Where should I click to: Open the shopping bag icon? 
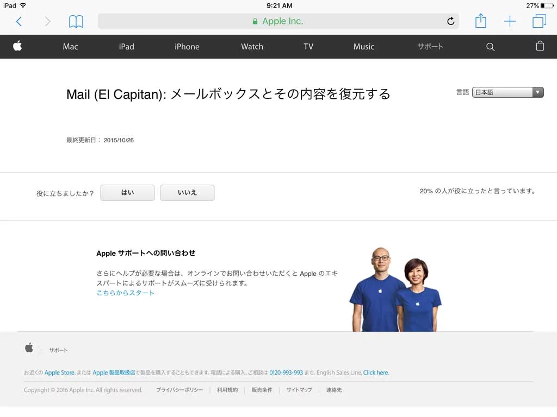540,46
